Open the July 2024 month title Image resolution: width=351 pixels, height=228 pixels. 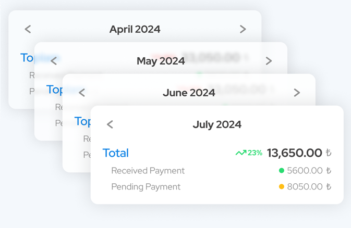(217, 125)
